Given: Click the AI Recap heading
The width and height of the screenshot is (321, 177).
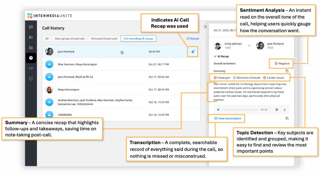Looking at the screenshot, I should click(x=221, y=56).
